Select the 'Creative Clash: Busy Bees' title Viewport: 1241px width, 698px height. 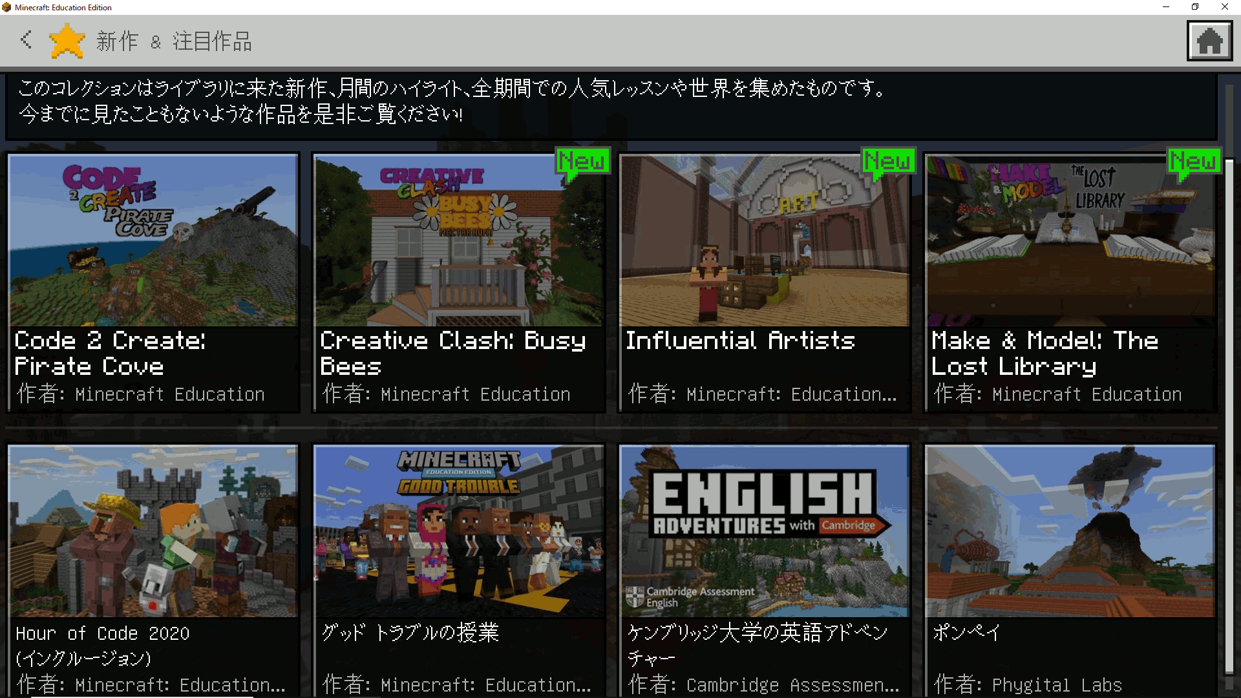[453, 354]
